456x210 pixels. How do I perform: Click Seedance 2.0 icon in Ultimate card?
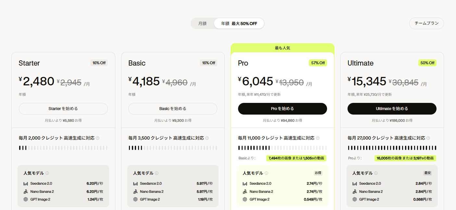[355, 183]
